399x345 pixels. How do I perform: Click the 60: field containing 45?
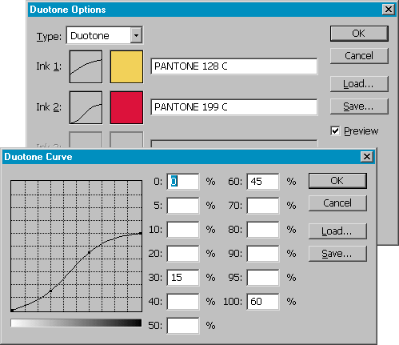(263, 182)
